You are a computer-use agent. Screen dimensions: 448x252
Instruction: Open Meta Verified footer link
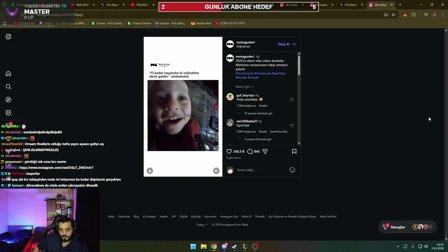pyautogui.click(x=328, y=217)
